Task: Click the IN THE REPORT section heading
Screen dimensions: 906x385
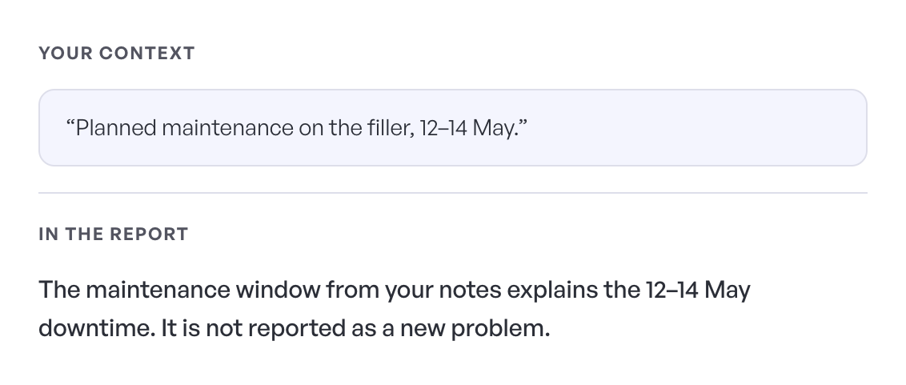Action: [x=114, y=234]
